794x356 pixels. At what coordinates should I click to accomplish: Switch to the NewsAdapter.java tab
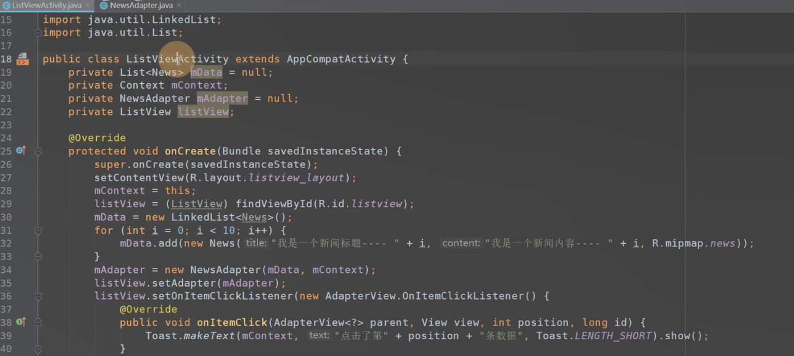coord(141,5)
